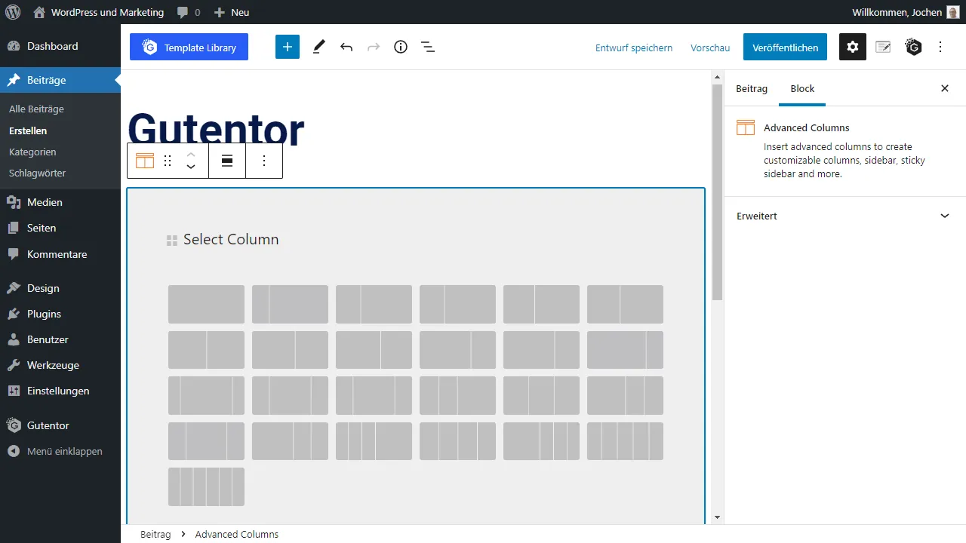Open the Willkommen, Jochen user menu
Viewport: 966px width, 543px height.
tap(906, 12)
